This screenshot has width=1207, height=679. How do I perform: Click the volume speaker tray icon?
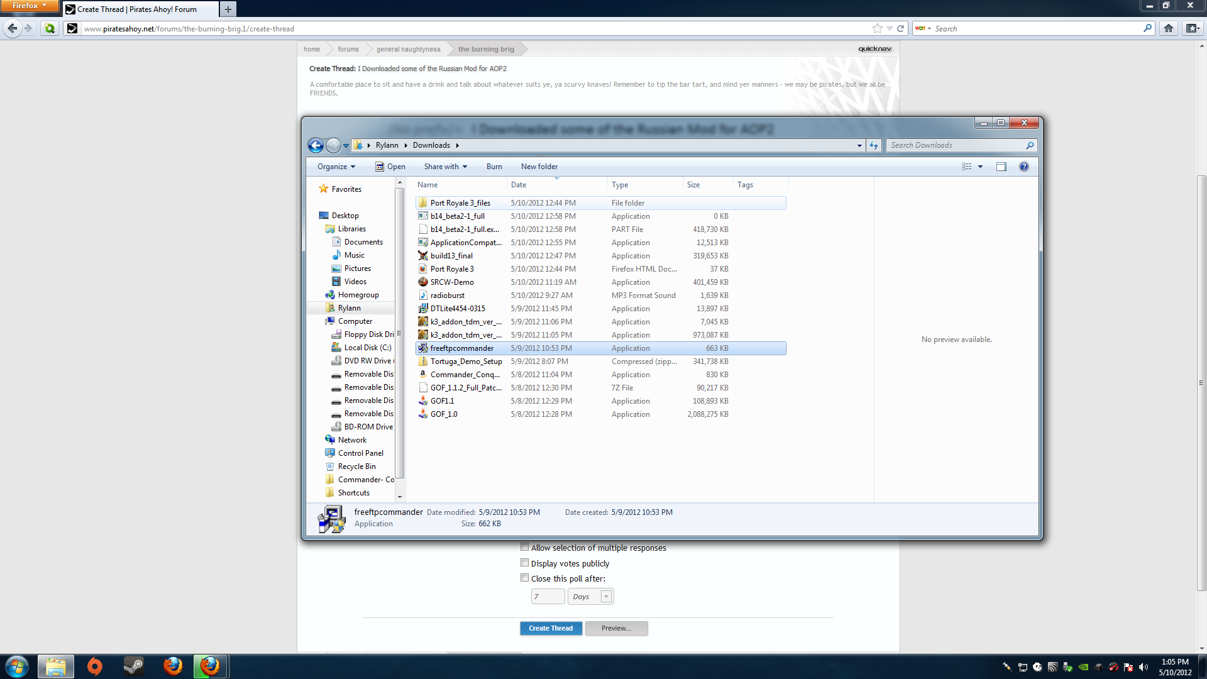point(1144,667)
